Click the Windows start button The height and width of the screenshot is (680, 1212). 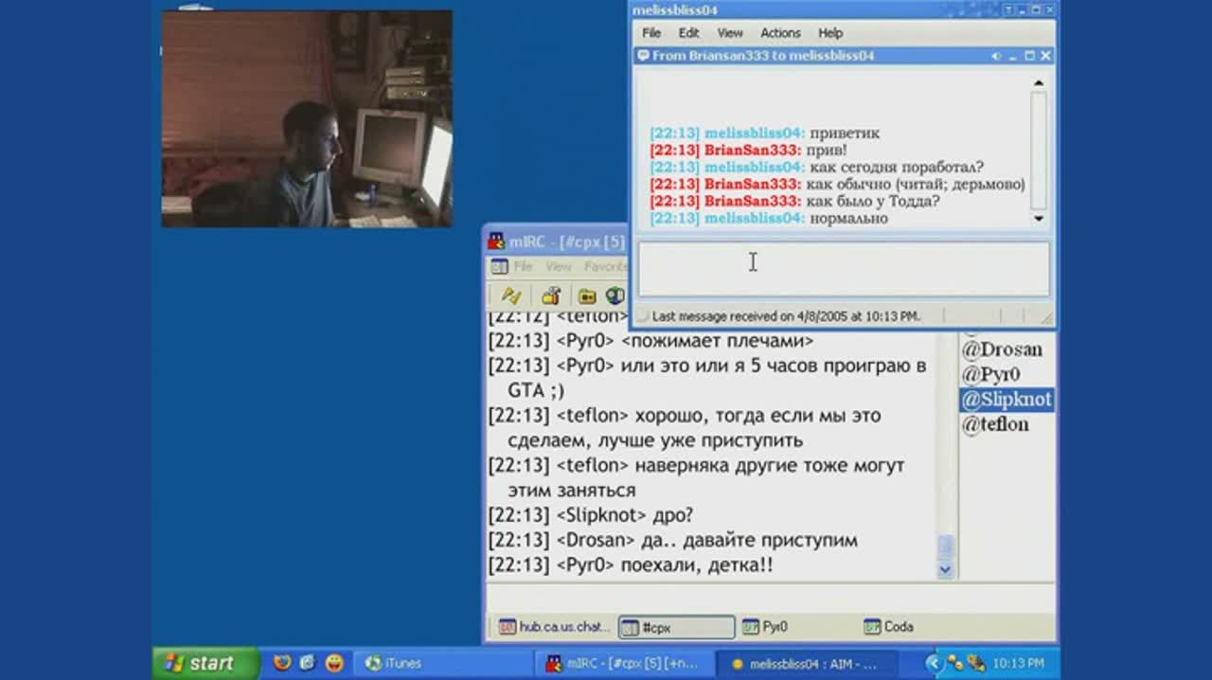[x=201, y=663]
